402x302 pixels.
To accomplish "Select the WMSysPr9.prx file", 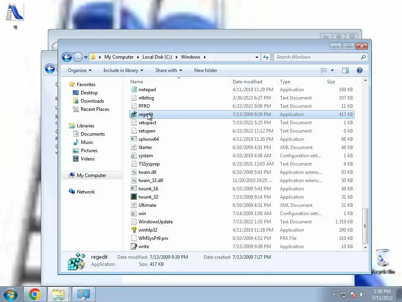I will [153, 238].
